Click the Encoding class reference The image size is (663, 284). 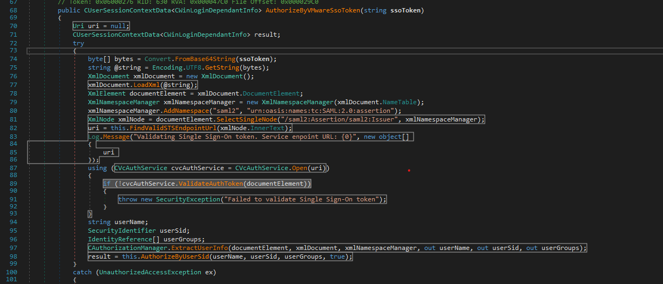[x=166, y=67]
